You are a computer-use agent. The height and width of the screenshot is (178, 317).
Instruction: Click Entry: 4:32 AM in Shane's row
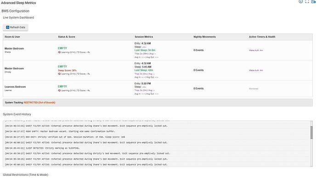coord(142,44)
